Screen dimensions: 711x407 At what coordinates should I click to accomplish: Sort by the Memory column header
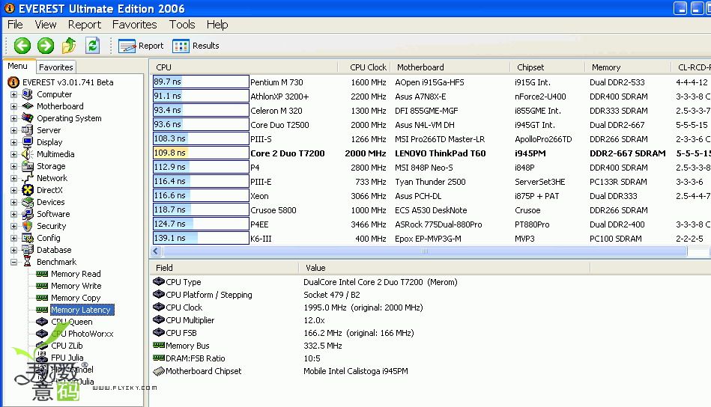pyautogui.click(x=628, y=67)
